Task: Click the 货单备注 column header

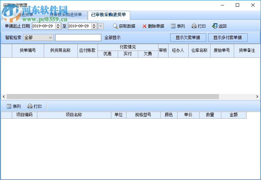Action: [x=247, y=51]
